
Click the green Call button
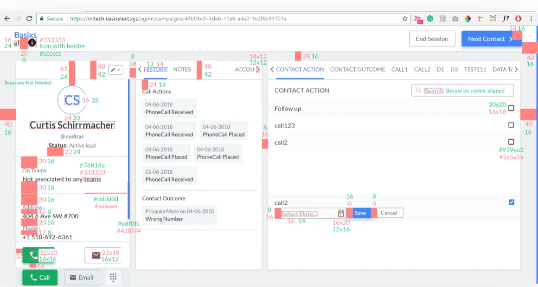(40, 277)
